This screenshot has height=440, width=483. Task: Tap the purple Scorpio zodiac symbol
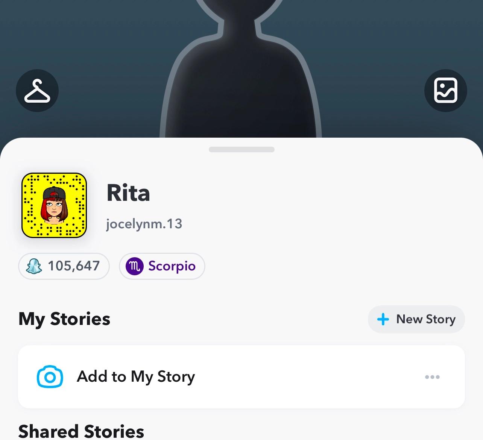(x=135, y=266)
